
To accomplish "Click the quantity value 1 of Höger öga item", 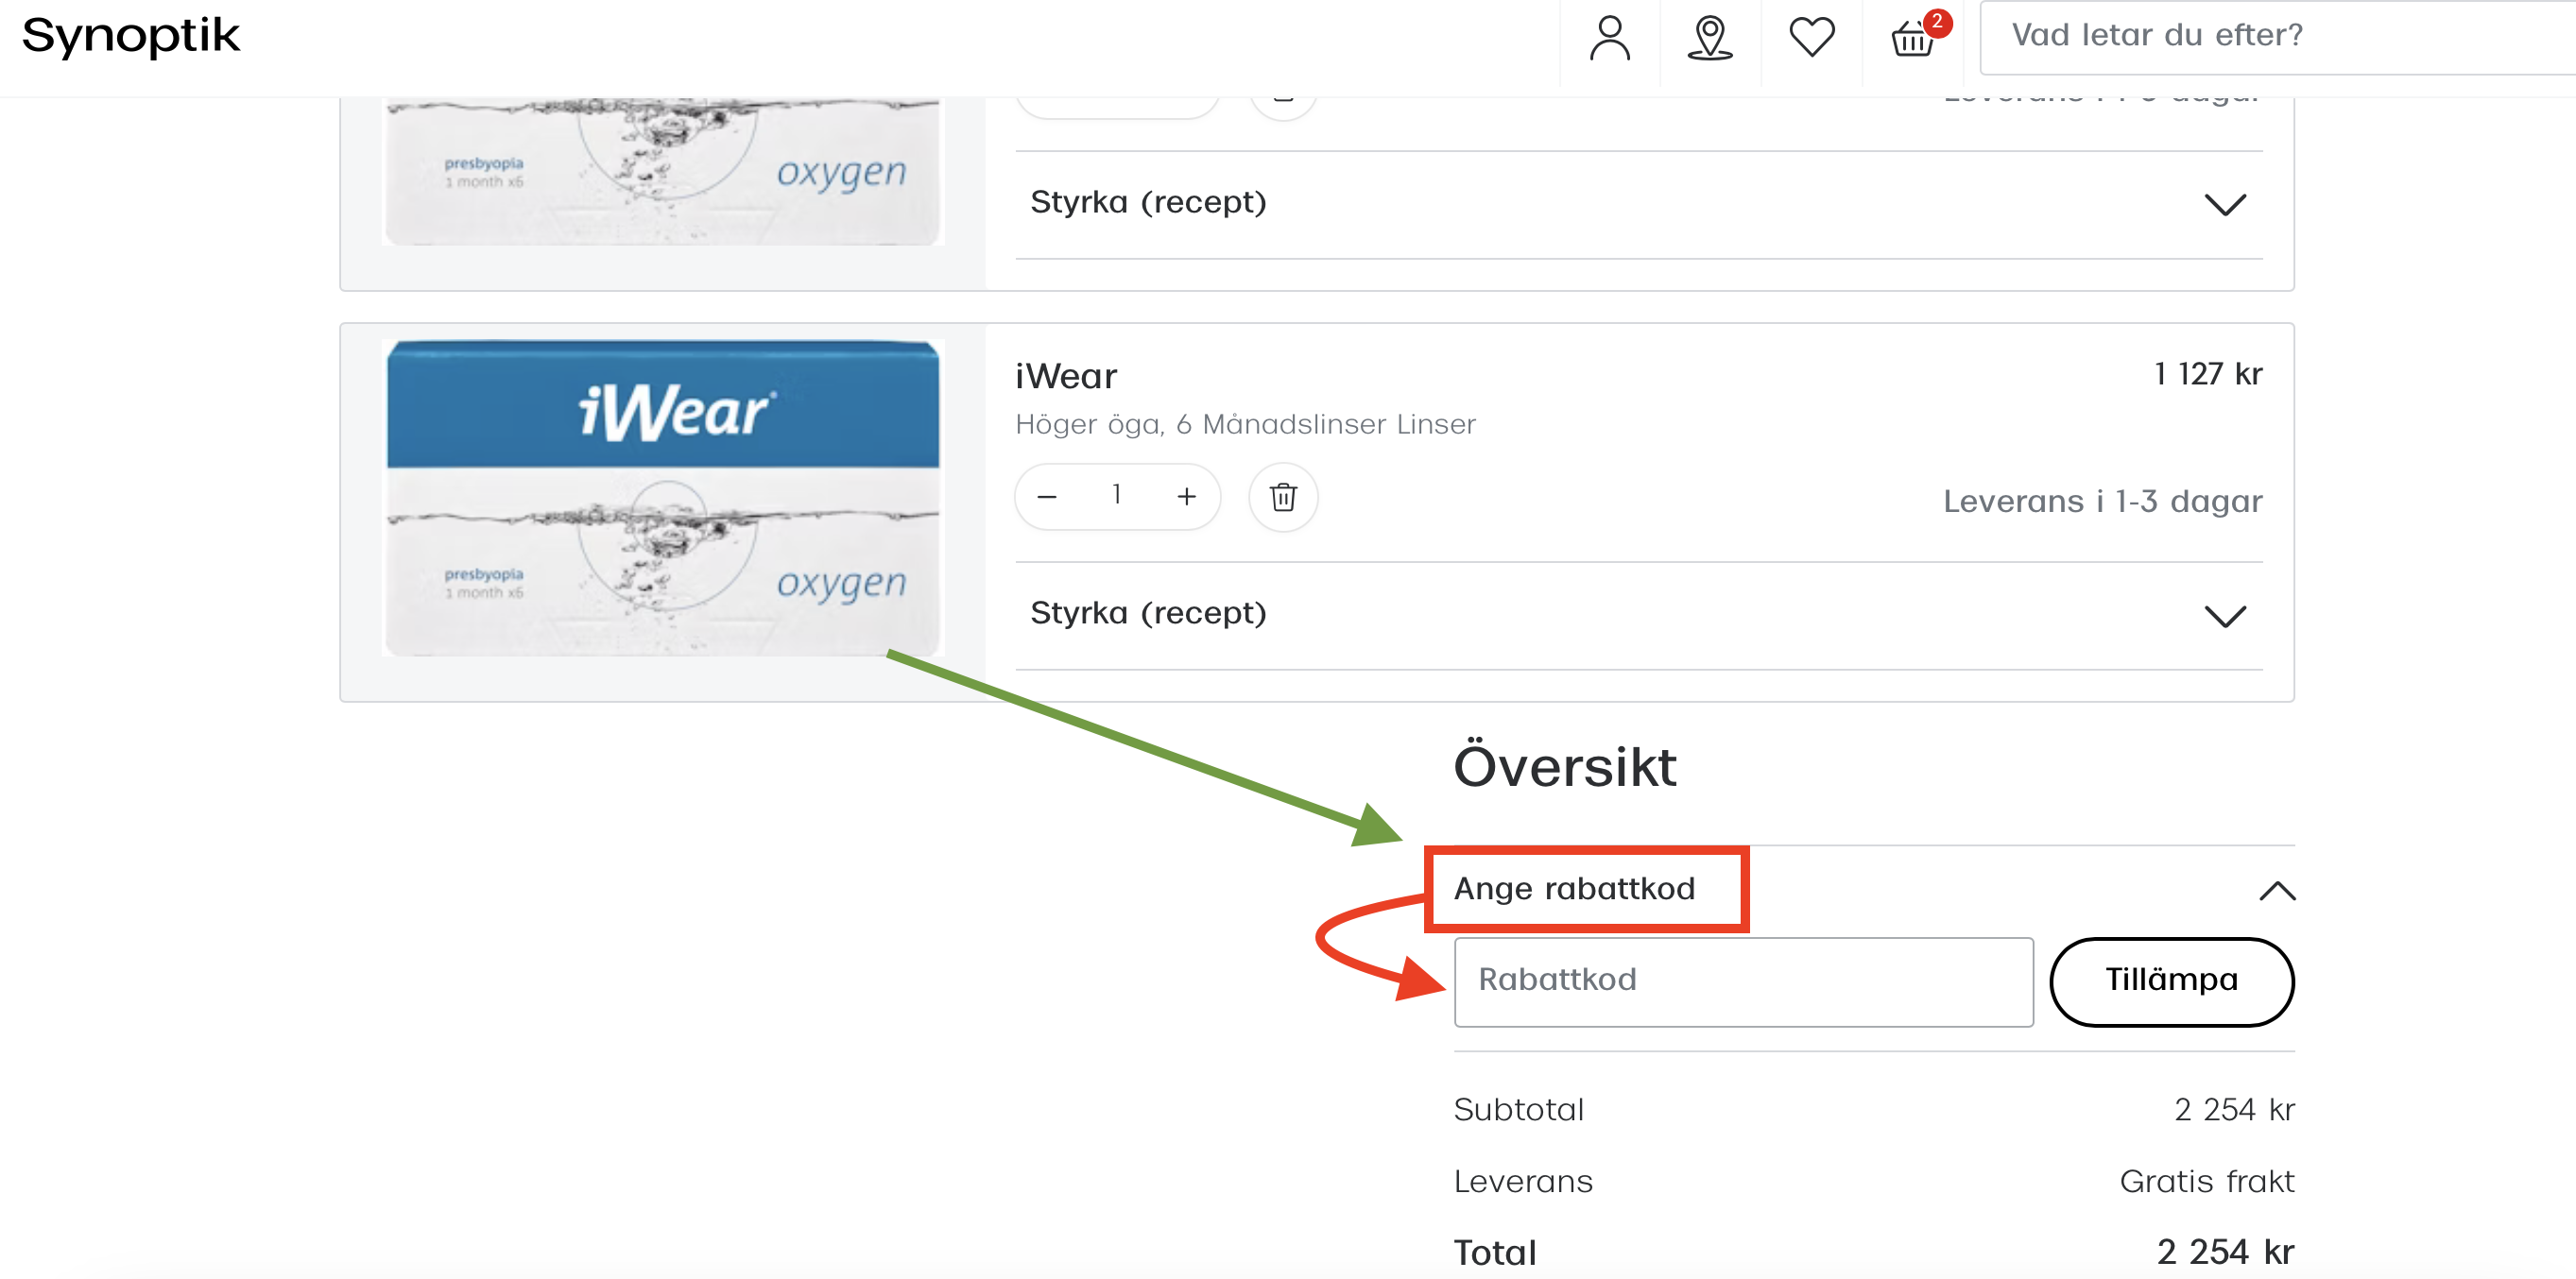I will click(1116, 495).
